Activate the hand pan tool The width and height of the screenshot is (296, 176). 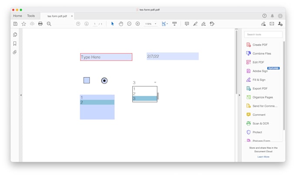(121, 24)
